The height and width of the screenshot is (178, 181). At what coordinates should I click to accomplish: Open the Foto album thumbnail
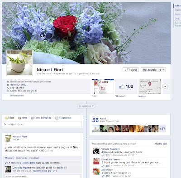(x=103, y=87)
